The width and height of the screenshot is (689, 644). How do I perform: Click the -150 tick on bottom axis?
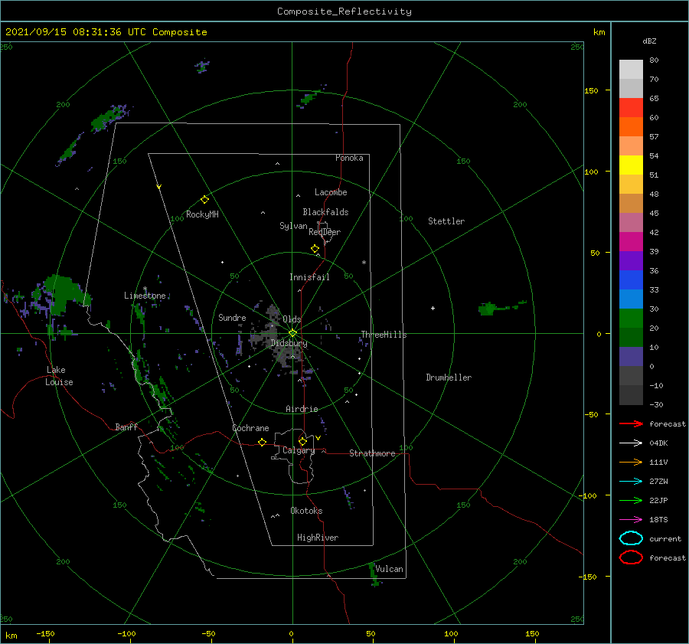click(x=46, y=633)
